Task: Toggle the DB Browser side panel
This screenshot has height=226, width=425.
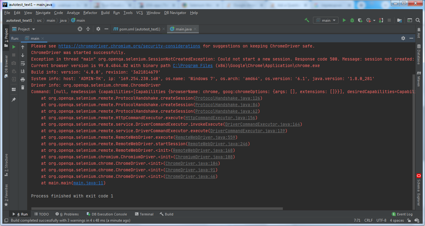Action: coord(6,66)
